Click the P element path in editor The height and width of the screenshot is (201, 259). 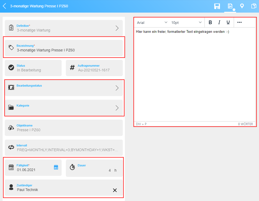[145, 124]
